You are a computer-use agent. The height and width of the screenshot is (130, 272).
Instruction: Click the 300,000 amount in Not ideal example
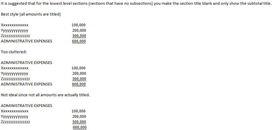pyautogui.click(x=79, y=122)
